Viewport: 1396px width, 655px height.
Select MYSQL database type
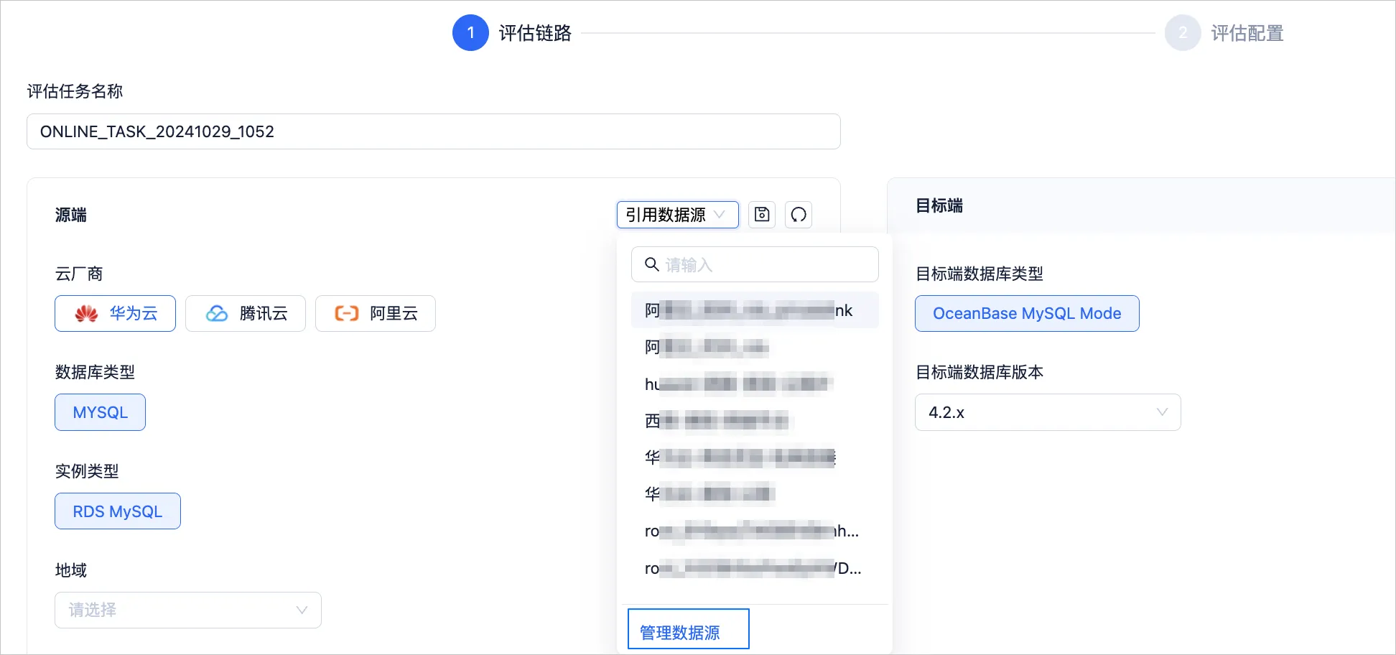point(101,412)
